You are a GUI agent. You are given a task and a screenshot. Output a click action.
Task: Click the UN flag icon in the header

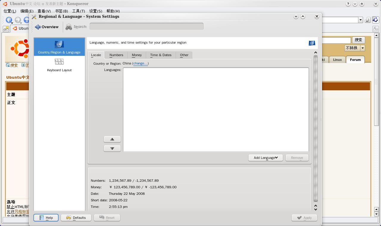[x=312, y=43]
